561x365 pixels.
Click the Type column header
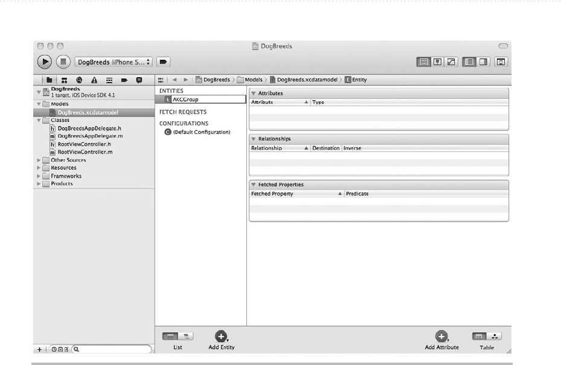409,102
